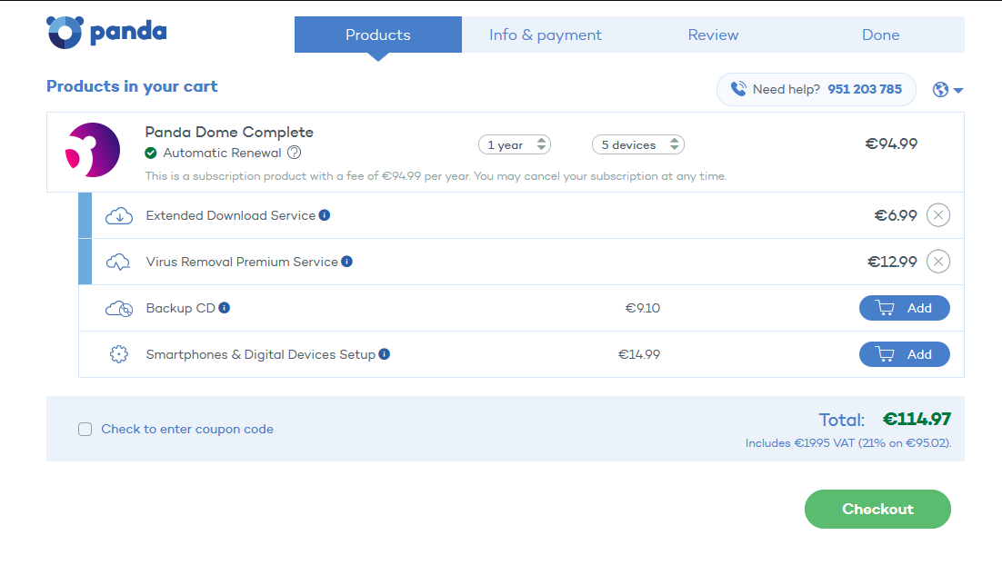Call help number 951 203 785
Image resolution: width=1002 pixels, height=565 pixels.
click(x=865, y=89)
